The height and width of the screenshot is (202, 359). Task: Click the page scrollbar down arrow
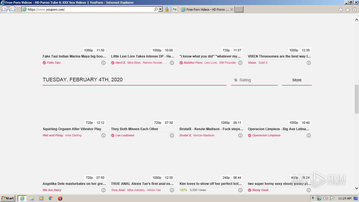click(x=357, y=188)
